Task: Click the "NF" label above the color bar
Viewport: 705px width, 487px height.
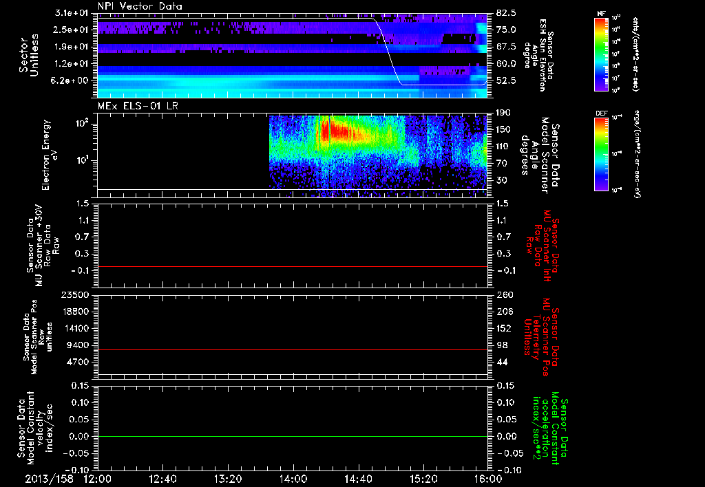Action: pyautogui.click(x=602, y=14)
